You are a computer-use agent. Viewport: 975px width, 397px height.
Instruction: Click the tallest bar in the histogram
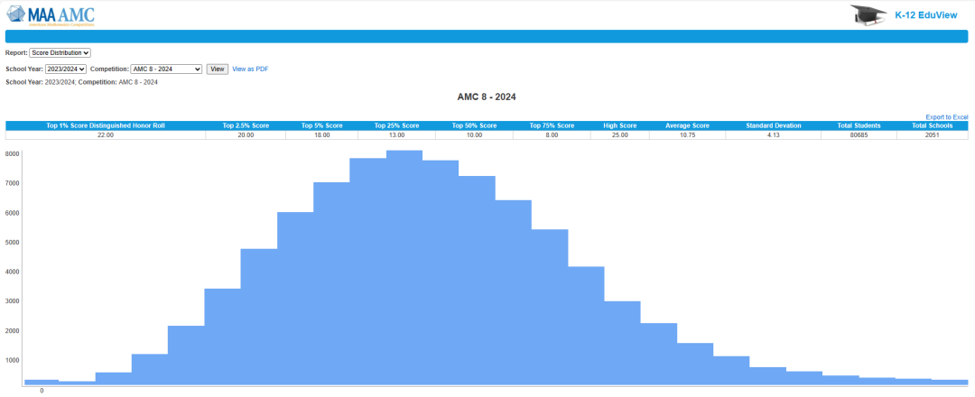click(x=404, y=271)
